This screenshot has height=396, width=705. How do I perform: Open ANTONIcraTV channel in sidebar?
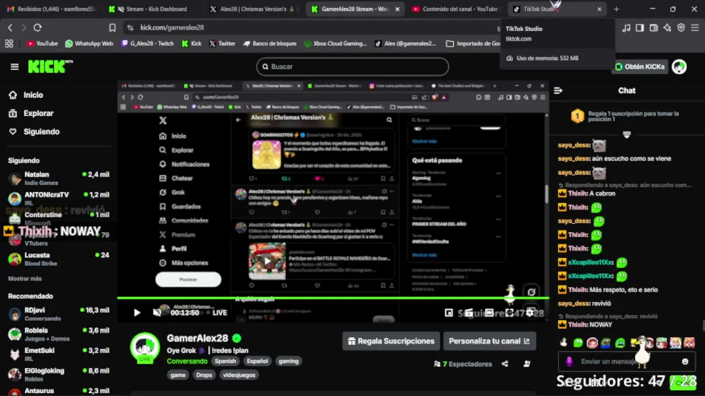pyautogui.click(x=58, y=199)
